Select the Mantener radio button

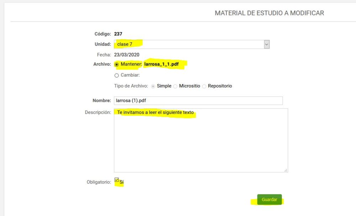tap(117, 64)
